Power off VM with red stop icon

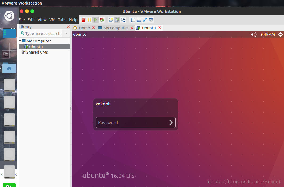(83, 20)
